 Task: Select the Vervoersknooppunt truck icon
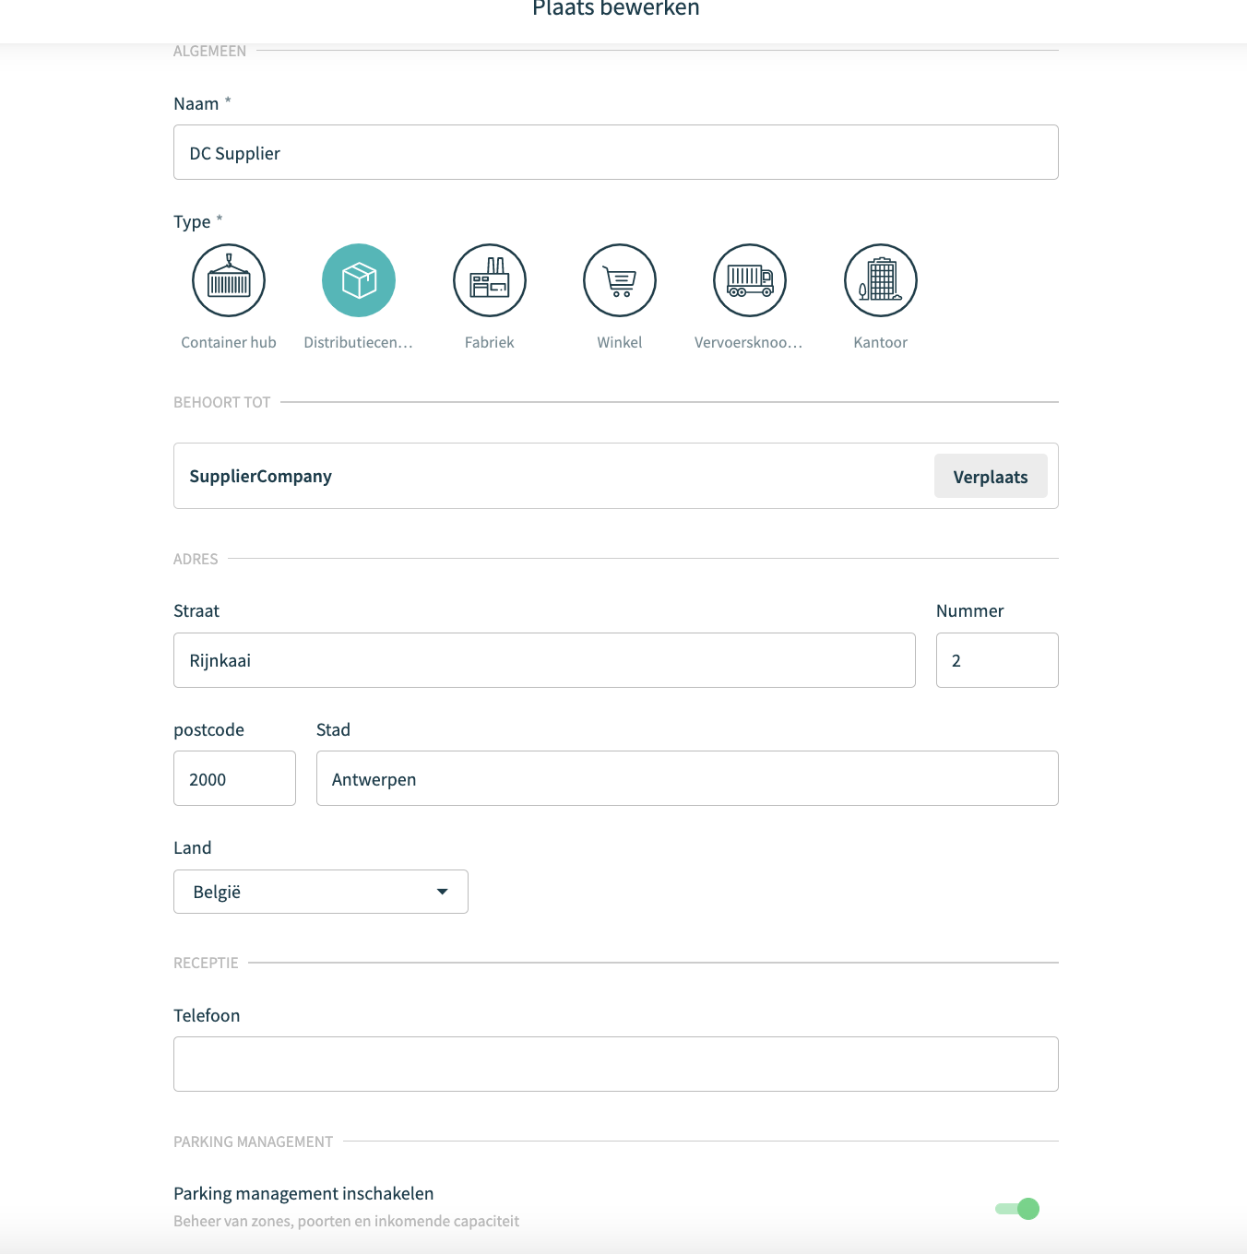click(x=750, y=280)
